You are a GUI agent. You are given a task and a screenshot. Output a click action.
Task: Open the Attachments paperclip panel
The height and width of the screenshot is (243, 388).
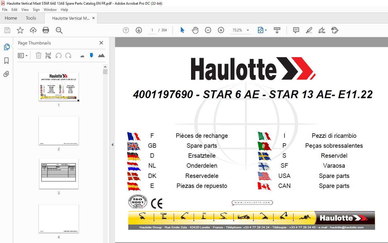[6, 74]
